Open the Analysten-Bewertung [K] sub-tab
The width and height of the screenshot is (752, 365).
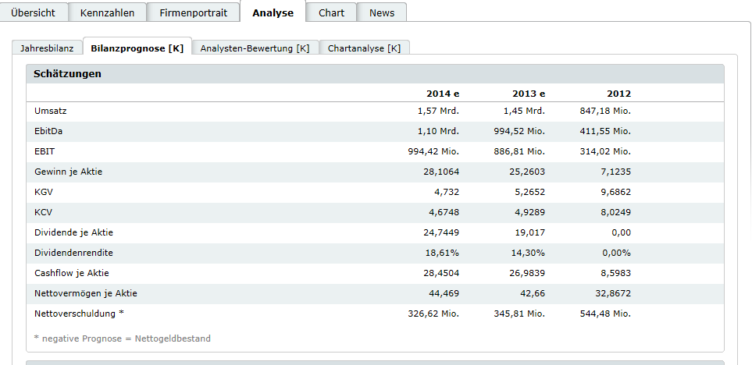pyautogui.click(x=255, y=48)
